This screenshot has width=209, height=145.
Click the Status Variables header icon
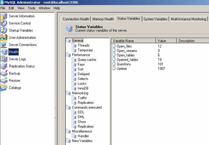coord(69,28)
